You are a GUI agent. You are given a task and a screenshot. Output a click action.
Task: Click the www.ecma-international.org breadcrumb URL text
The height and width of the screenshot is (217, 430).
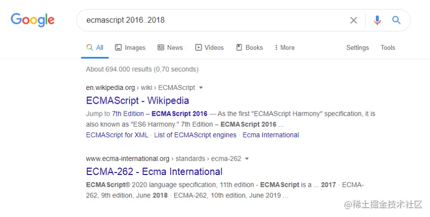pos(163,158)
